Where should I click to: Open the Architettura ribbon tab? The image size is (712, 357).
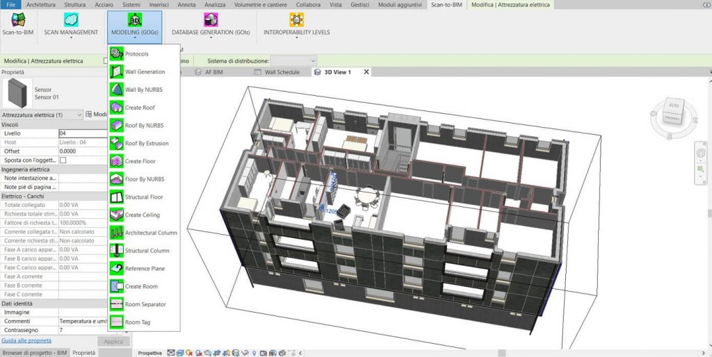click(x=40, y=5)
